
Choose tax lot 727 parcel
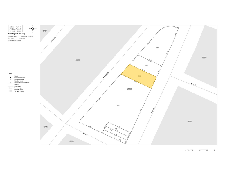pos(116,129)
